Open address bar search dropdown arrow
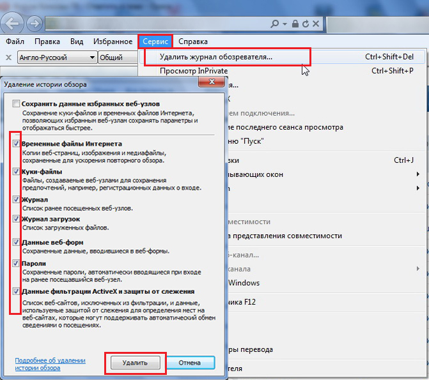This screenshot has width=429, height=380. point(285,24)
